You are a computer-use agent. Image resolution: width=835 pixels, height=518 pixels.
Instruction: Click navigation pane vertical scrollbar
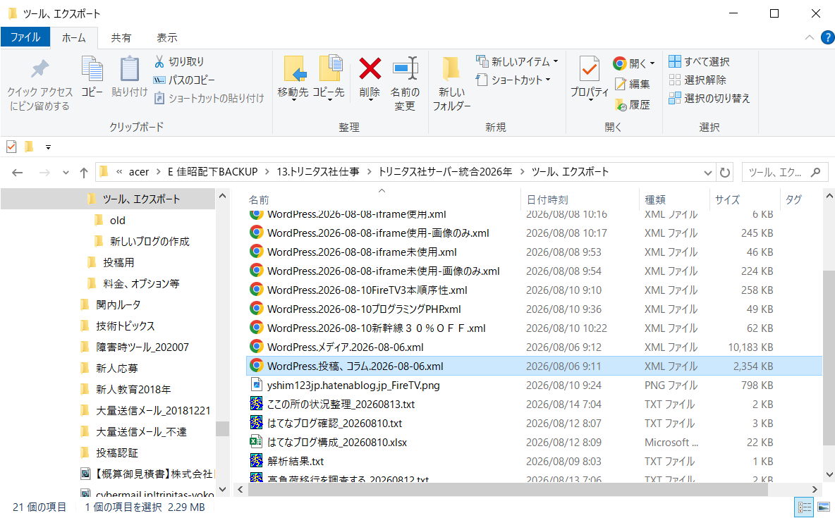[223, 428]
